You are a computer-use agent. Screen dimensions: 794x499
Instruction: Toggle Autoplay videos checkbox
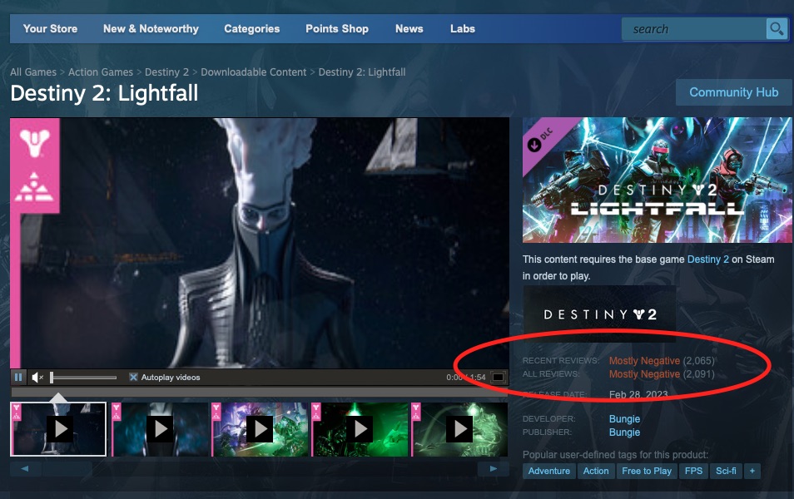(133, 377)
